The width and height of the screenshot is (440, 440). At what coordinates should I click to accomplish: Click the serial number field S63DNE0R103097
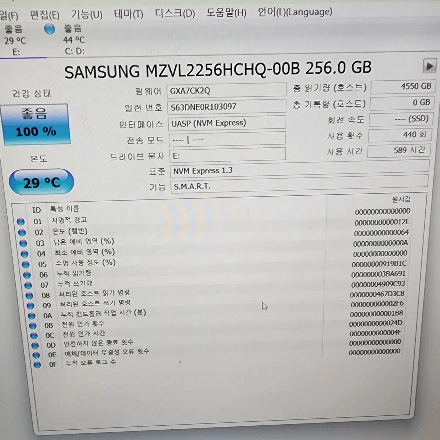pyautogui.click(x=227, y=107)
